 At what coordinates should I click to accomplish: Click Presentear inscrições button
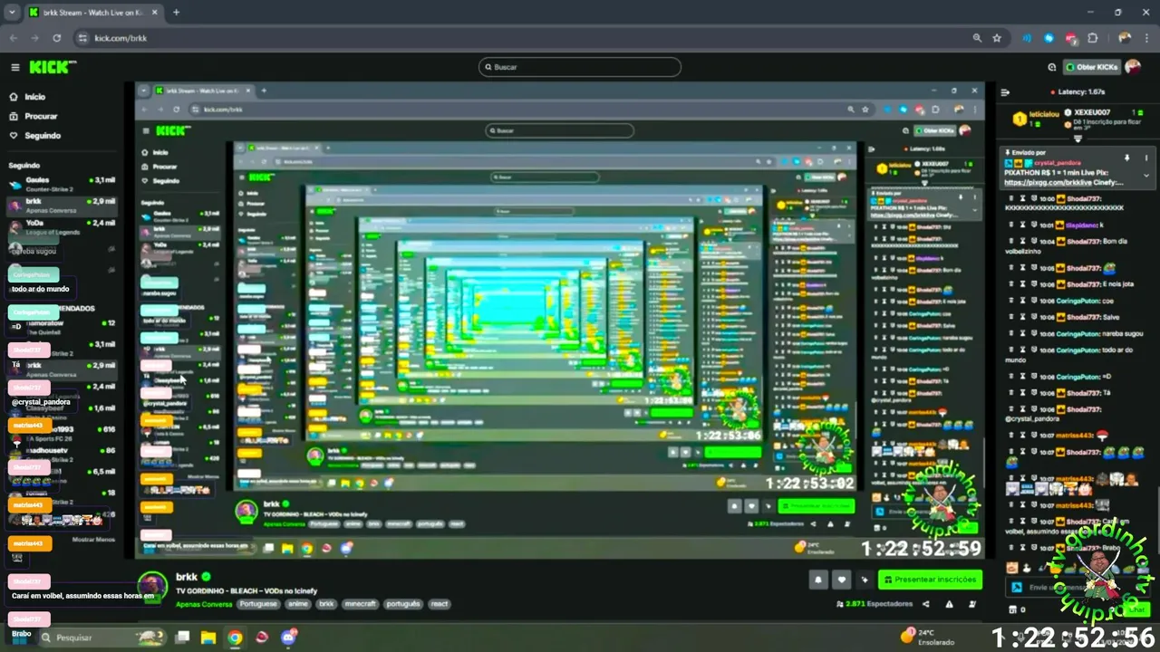tap(931, 580)
